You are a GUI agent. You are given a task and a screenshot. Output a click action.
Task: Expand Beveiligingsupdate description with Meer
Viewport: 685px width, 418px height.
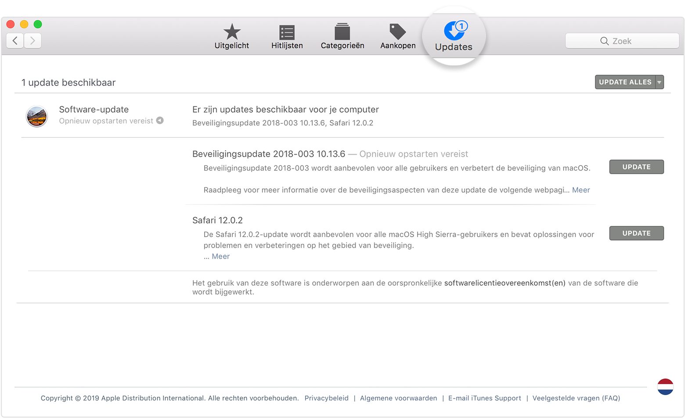pyautogui.click(x=580, y=190)
